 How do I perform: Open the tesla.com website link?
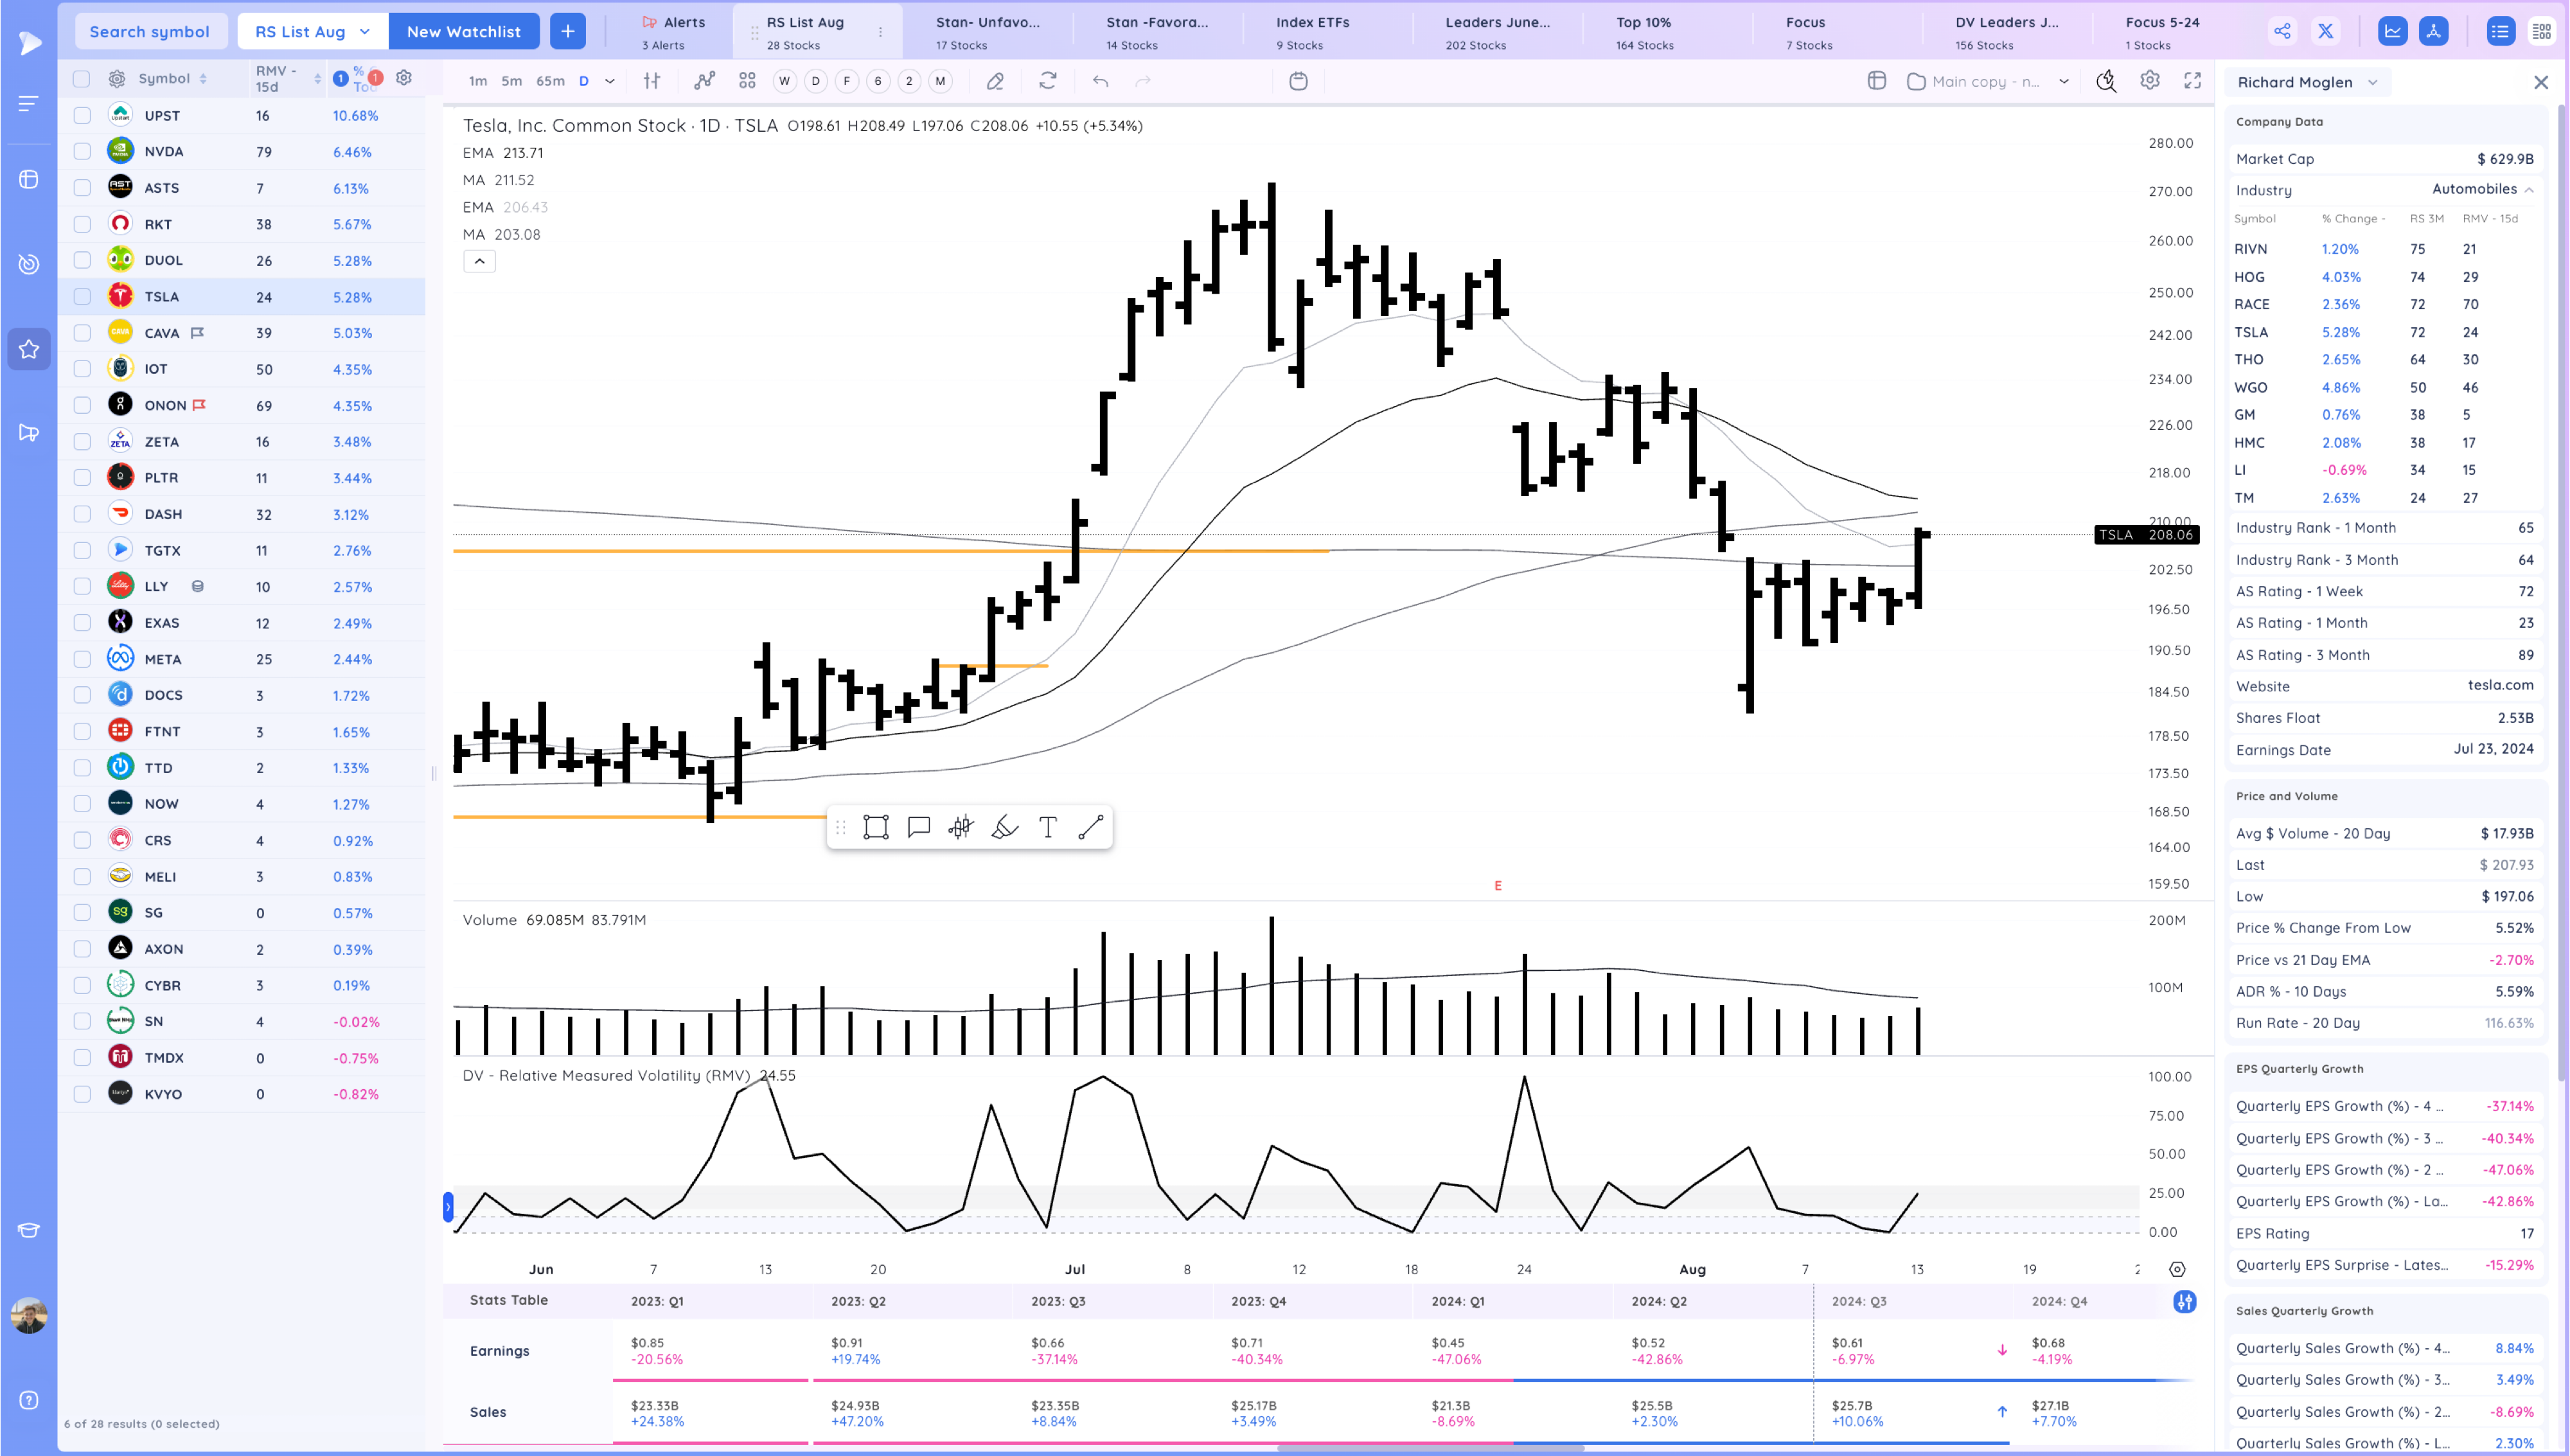tap(2500, 686)
